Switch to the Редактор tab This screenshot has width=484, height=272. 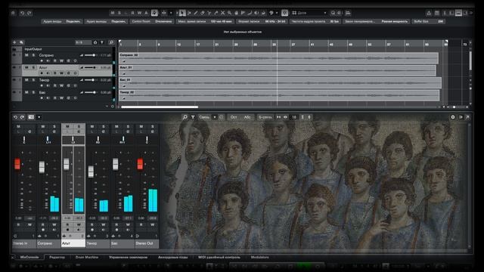(57, 257)
